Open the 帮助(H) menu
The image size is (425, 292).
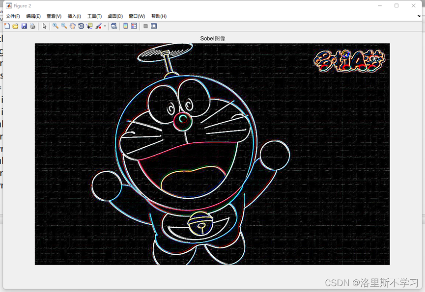pyautogui.click(x=159, y=16)
